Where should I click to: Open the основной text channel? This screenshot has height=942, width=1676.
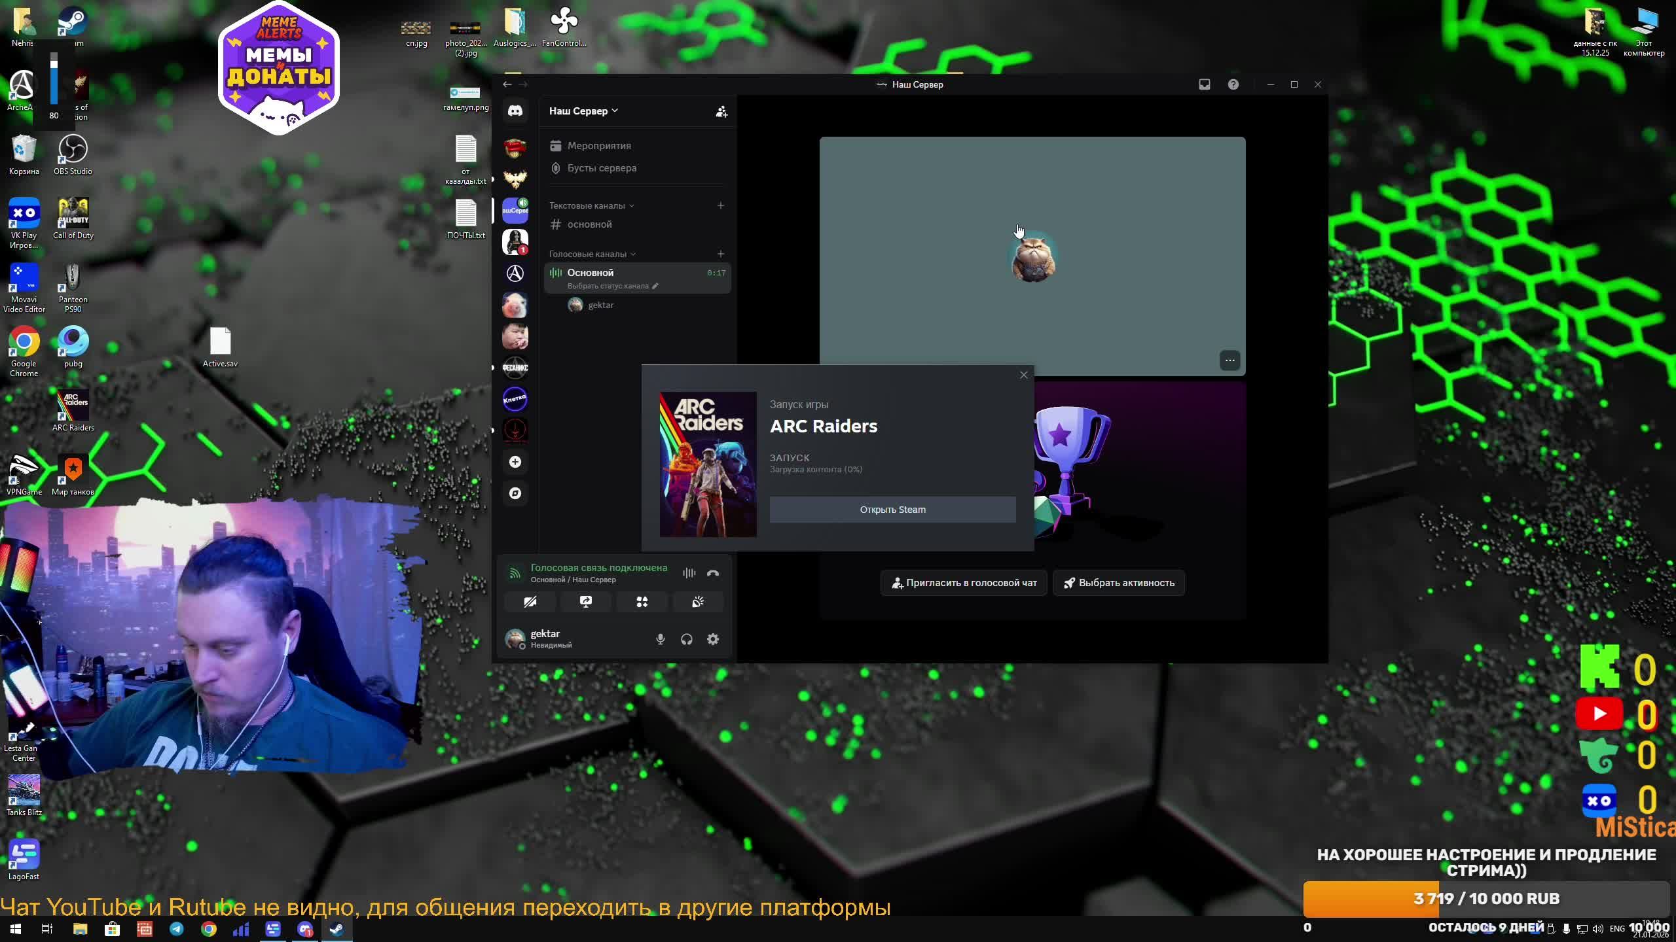click(x=589, y=224)
